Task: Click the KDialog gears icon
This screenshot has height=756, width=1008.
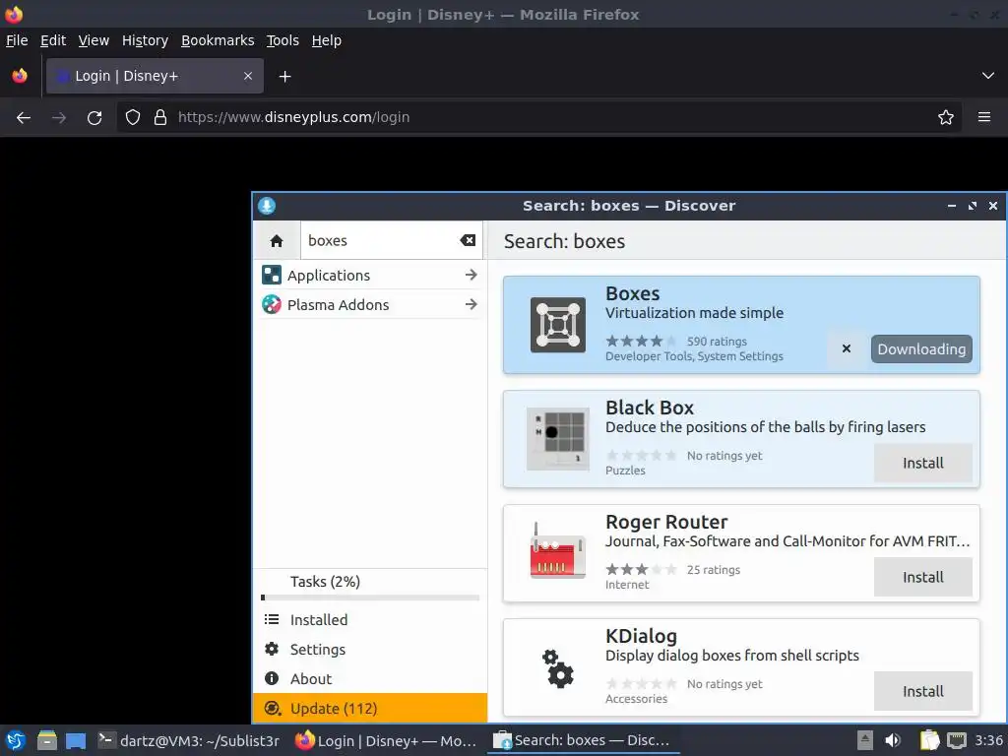Action: coord(557,668)
